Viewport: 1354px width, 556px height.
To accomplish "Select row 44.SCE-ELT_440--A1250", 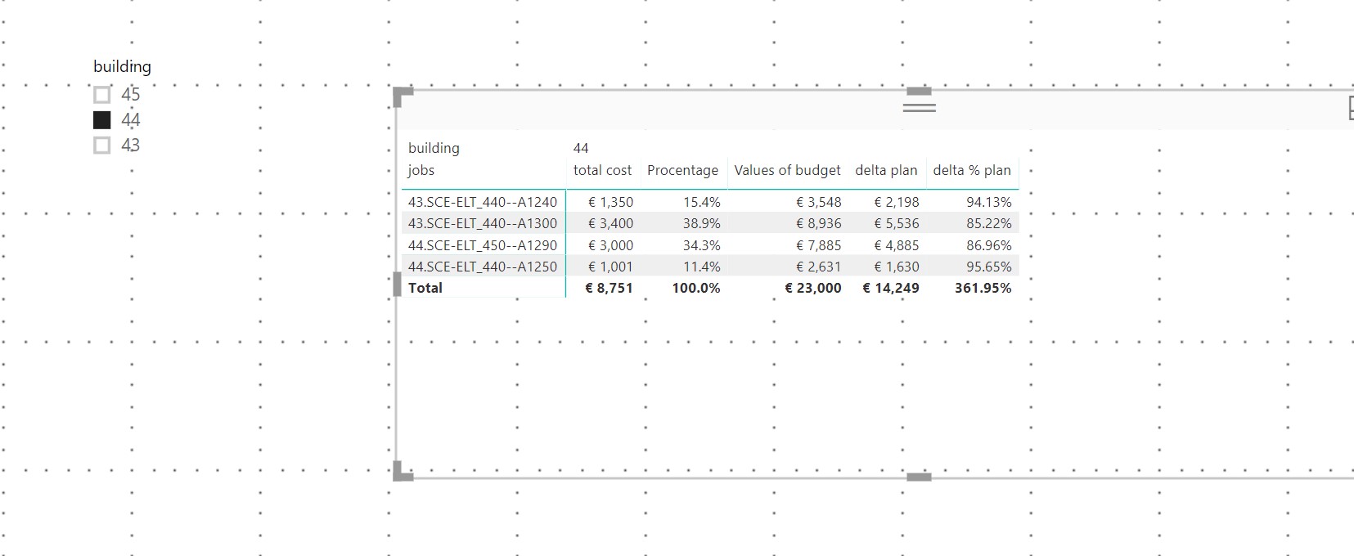I will [x=483, y=267].
